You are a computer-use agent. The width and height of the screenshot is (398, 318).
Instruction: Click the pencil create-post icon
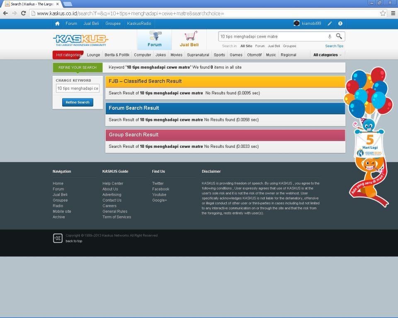tap(330, 24)
